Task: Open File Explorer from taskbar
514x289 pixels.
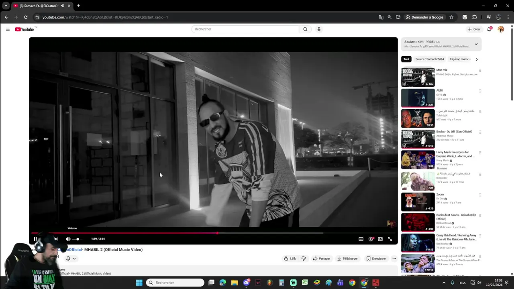Action: coord(235,283)
